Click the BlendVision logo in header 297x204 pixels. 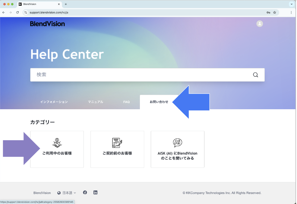click(x=47, y=24)
